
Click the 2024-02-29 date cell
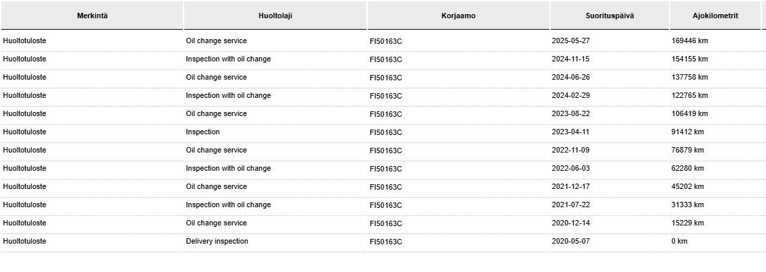click(570, 95)
